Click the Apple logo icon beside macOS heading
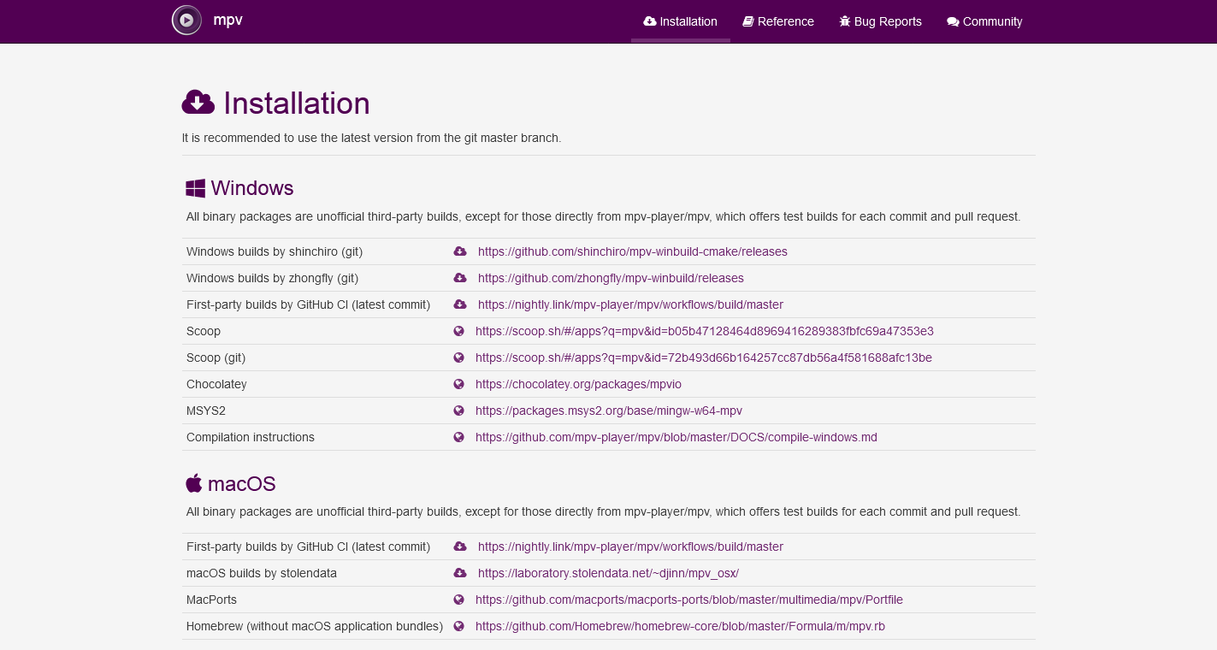The width and height of the screenshot is (1217, 650). [x=194, y=483]
